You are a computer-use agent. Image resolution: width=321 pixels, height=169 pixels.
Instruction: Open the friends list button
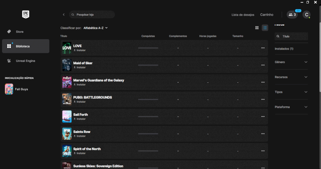[x=292, y=15]
